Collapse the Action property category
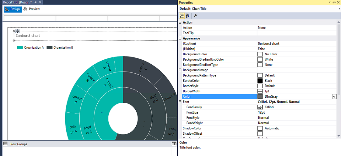Viewport: 341px width, 156px height. pos(180,22)
